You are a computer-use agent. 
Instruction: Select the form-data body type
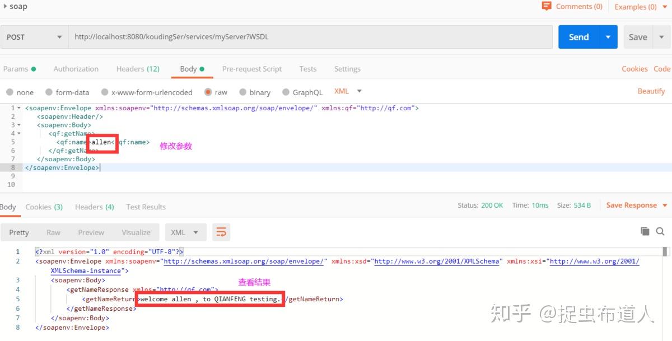(68, 92)
